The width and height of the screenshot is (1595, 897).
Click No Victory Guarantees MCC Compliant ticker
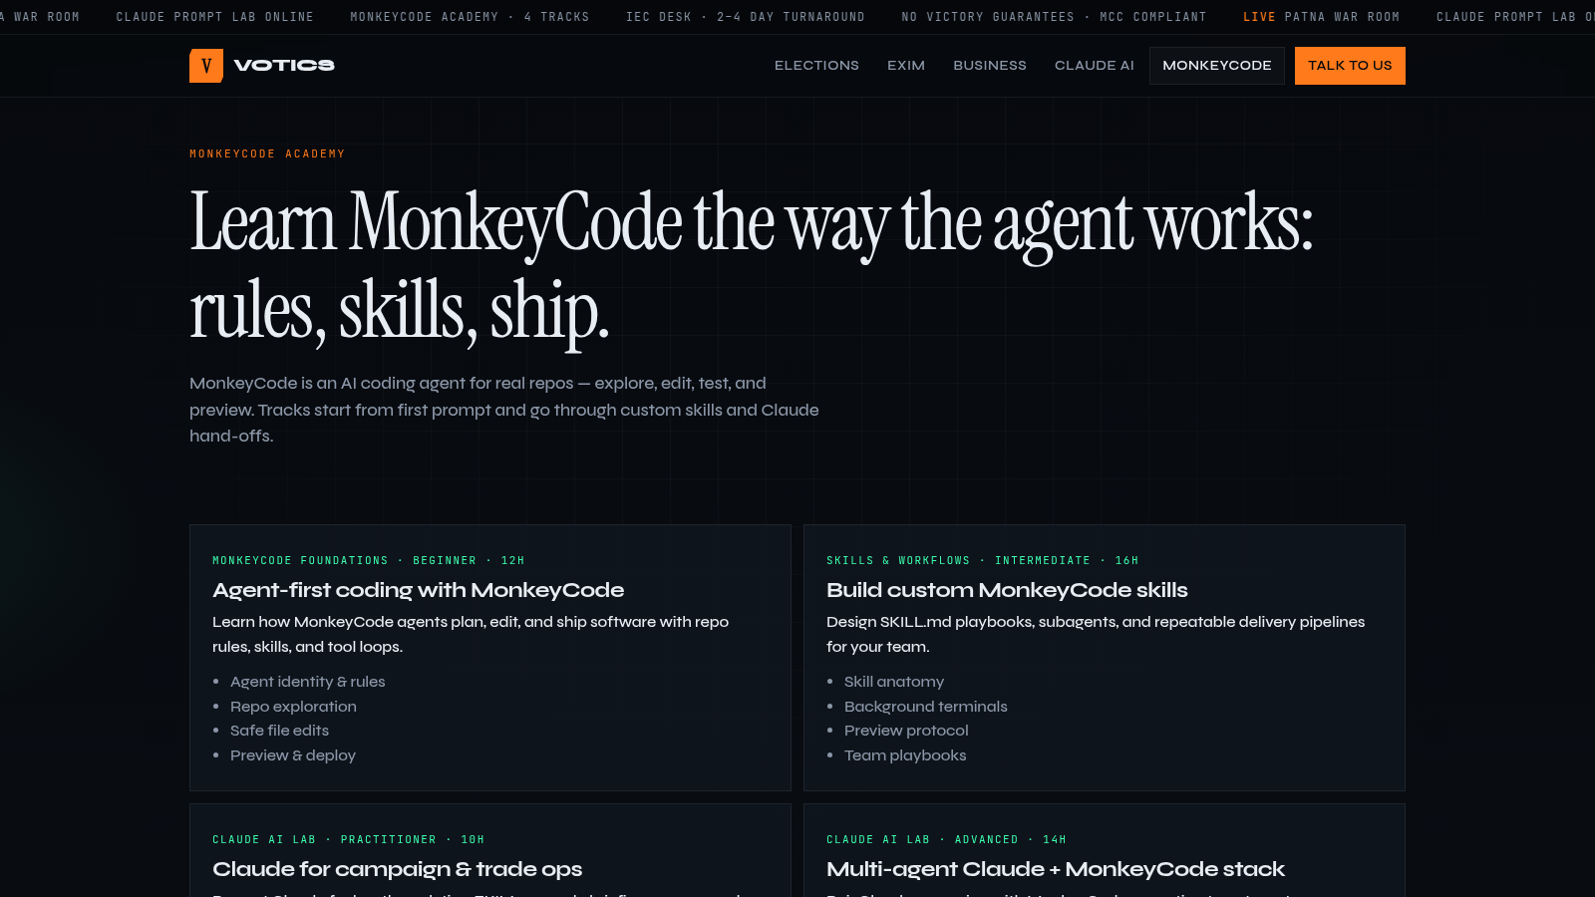pos(1054,17)
